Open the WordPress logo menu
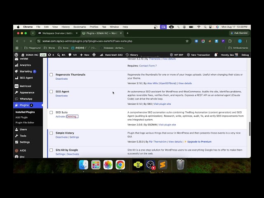 16,55
